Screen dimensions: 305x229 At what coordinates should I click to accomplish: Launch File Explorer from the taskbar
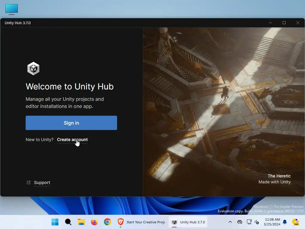click(81, 222)
